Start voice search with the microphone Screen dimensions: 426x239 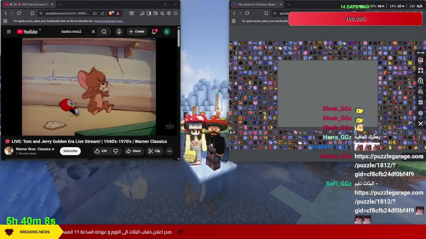pos(119,32)
